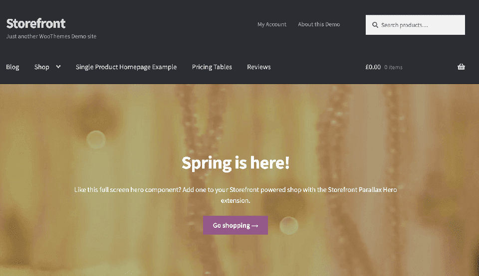Viewport: 479px width, 276px height.
Task: Click the Parallax Hero description paragraph
Action: tap(235, 195)
